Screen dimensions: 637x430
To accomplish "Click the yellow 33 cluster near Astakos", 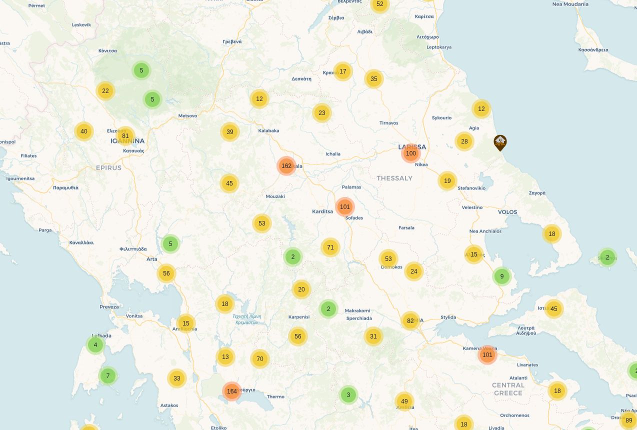I will pos(176,378).
